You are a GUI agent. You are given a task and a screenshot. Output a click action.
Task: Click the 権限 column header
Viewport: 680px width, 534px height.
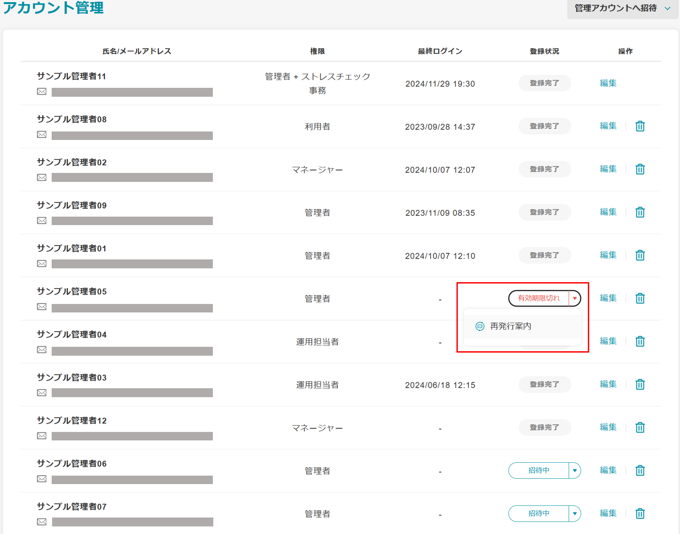coord(318,51)
